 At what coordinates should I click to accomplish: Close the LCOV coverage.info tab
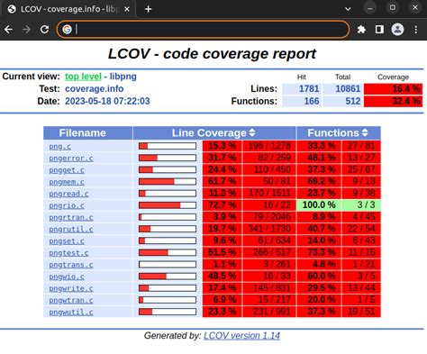click(x=127, y=9)
